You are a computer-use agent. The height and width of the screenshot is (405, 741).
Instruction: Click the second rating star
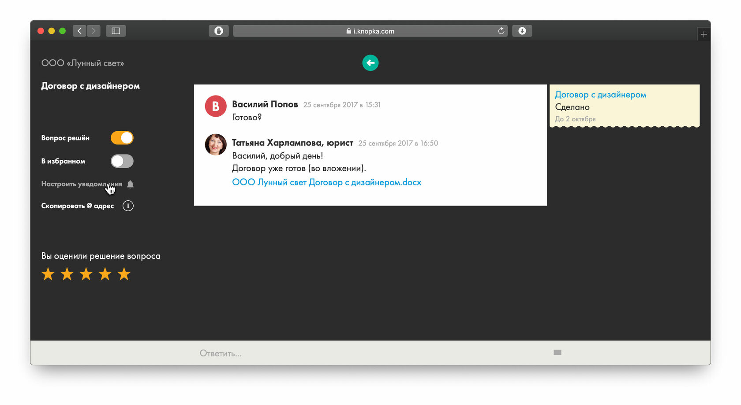67,274
